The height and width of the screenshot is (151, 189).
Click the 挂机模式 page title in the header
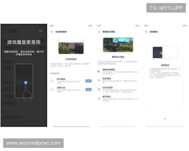(154, 32)
